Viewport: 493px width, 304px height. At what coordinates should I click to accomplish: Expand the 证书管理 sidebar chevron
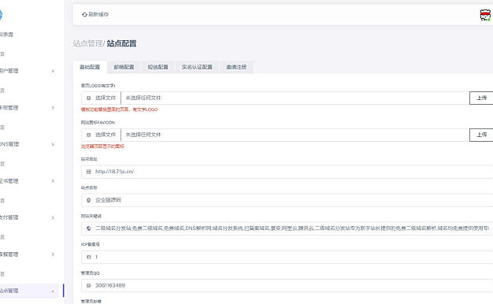coord(53,181)
